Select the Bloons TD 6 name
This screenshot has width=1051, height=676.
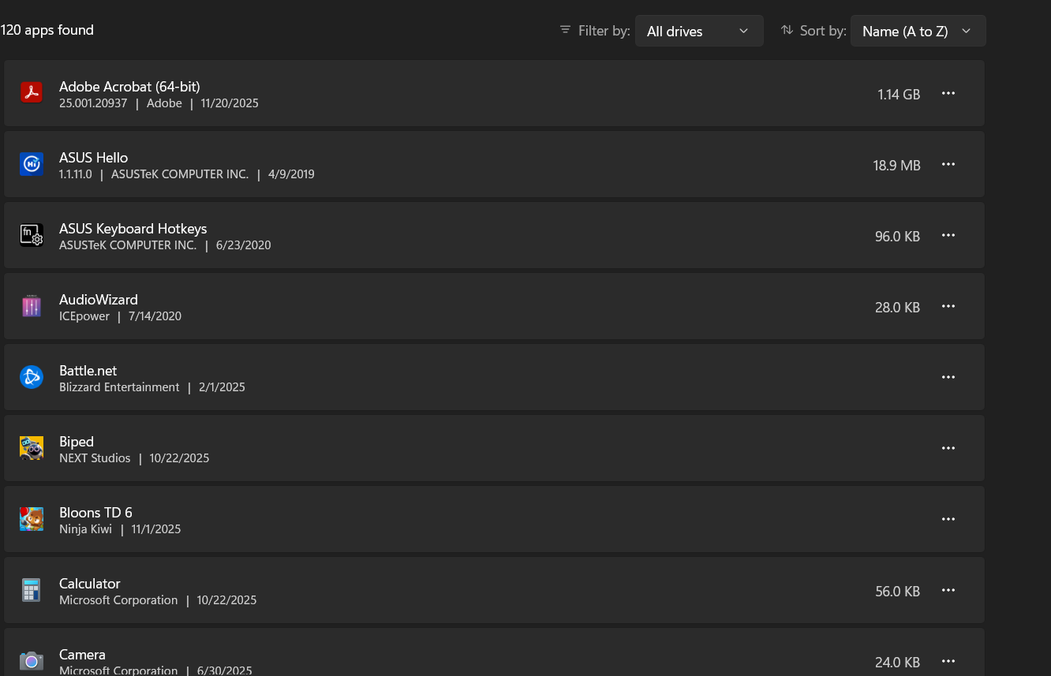(95, 512)
